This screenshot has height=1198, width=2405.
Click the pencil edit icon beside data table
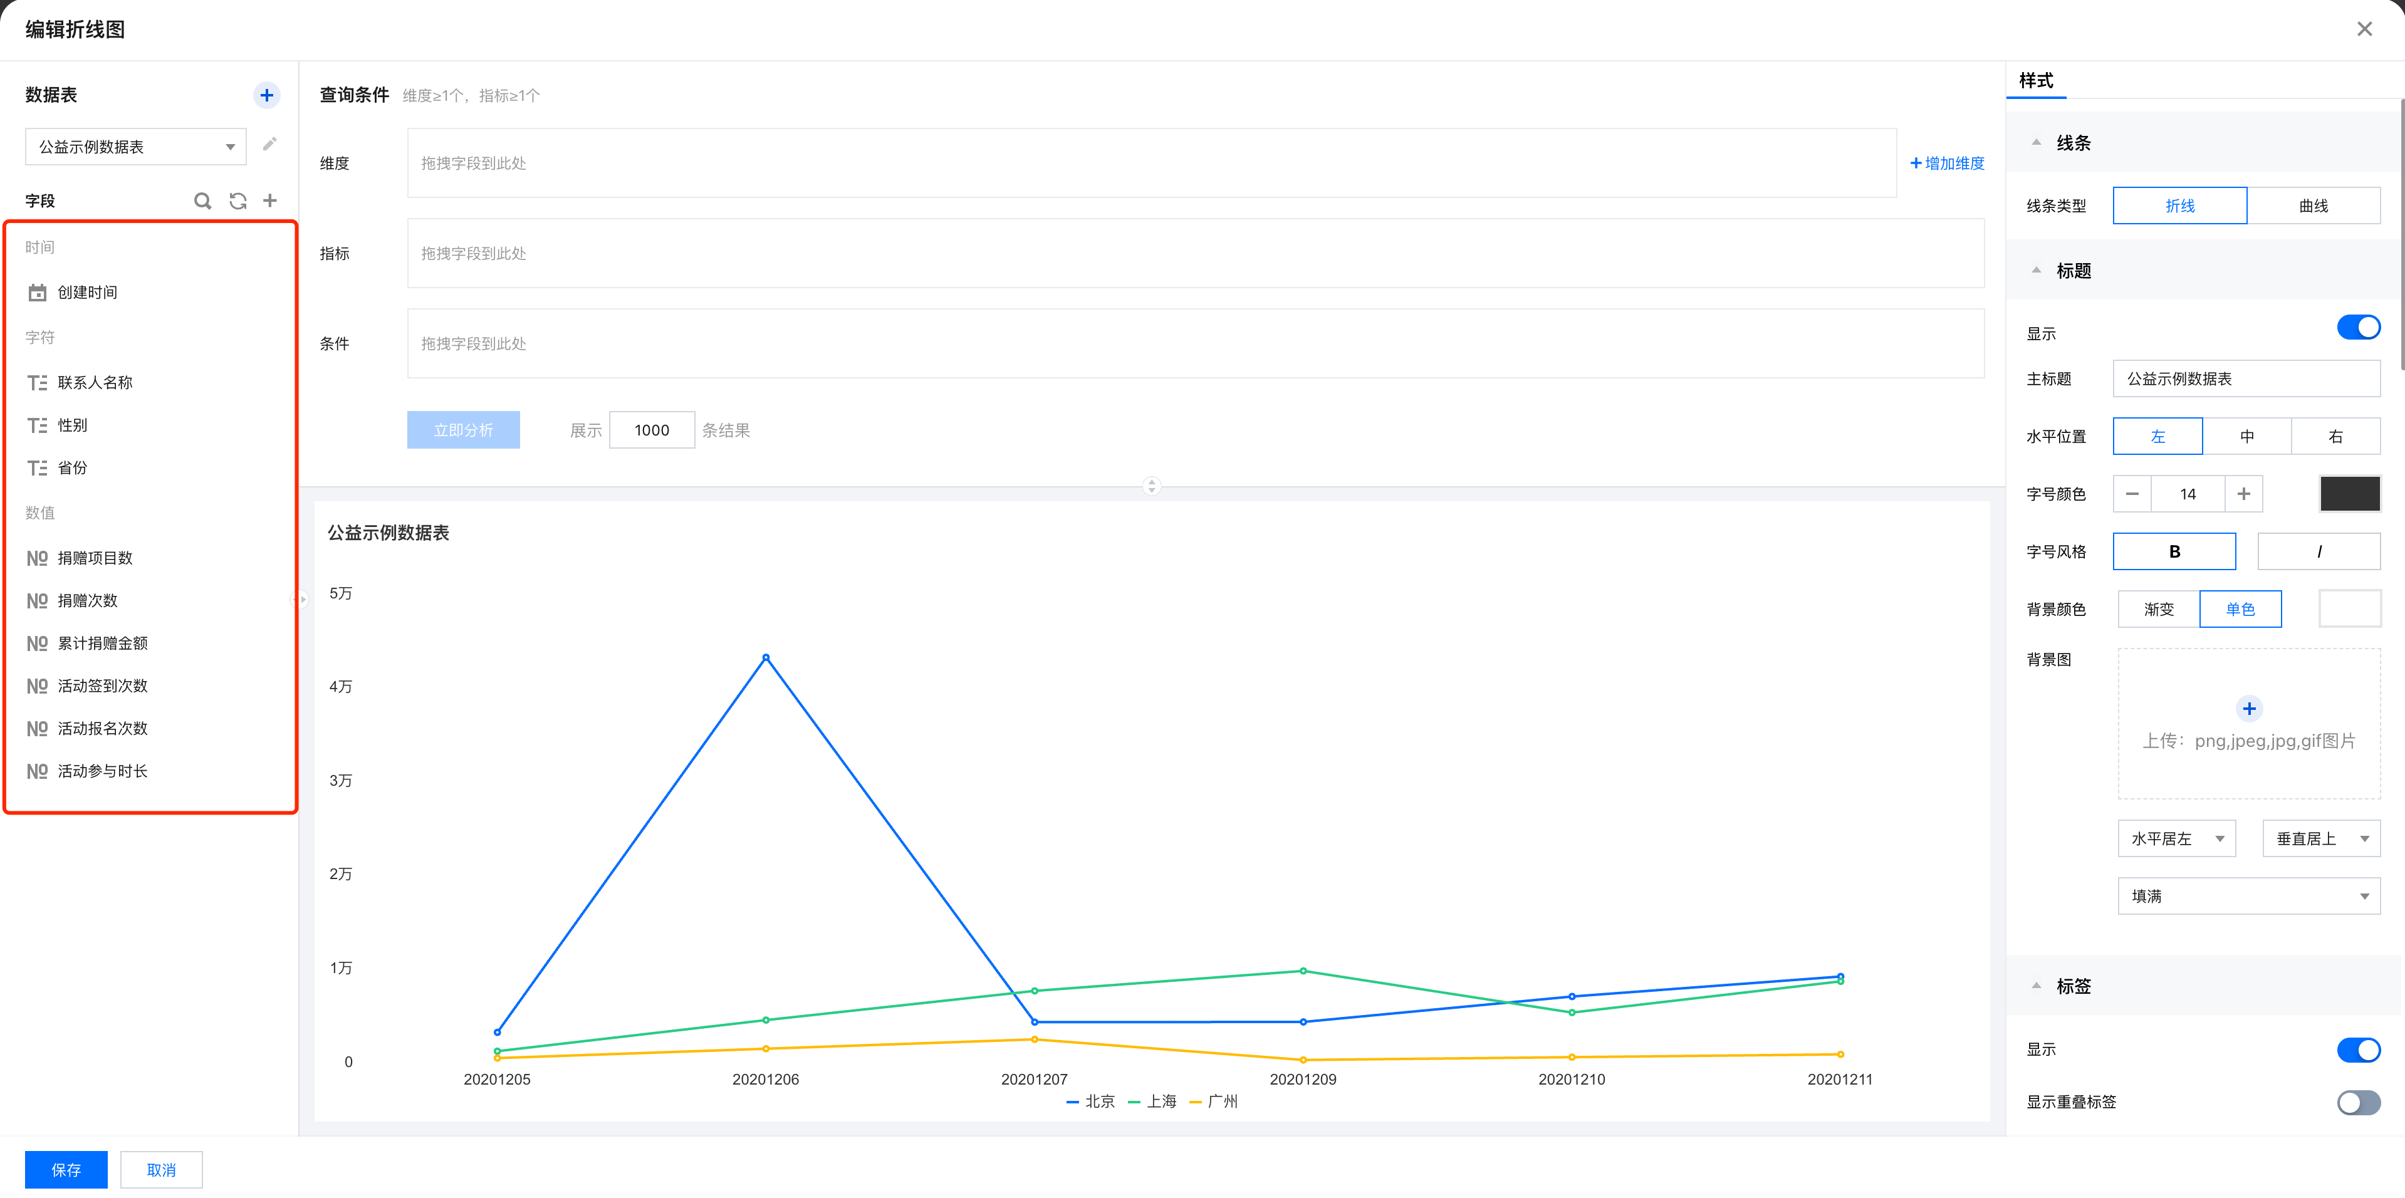[269, 143]
